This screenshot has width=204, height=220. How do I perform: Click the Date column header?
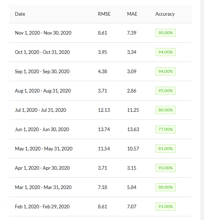pos(20,14)
